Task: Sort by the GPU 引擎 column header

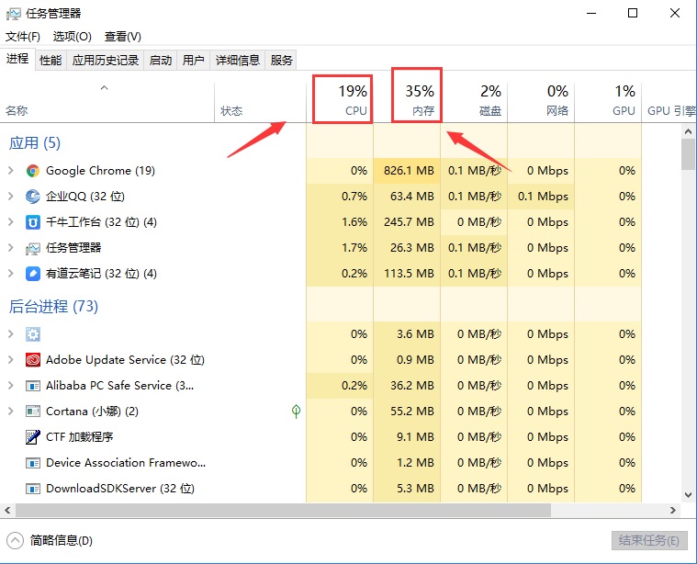Action: 669,102
